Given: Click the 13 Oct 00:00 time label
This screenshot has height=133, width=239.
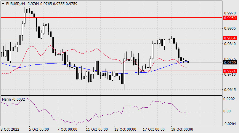Looking at the screenshot, I should [125, 129].
